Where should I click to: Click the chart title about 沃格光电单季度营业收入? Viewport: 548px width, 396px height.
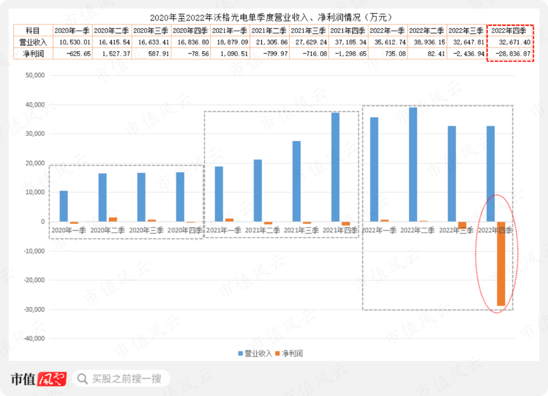(x=271, y=17)
